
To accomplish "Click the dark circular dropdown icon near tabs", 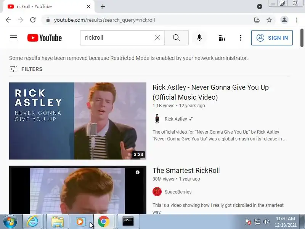I will (260, 6).
